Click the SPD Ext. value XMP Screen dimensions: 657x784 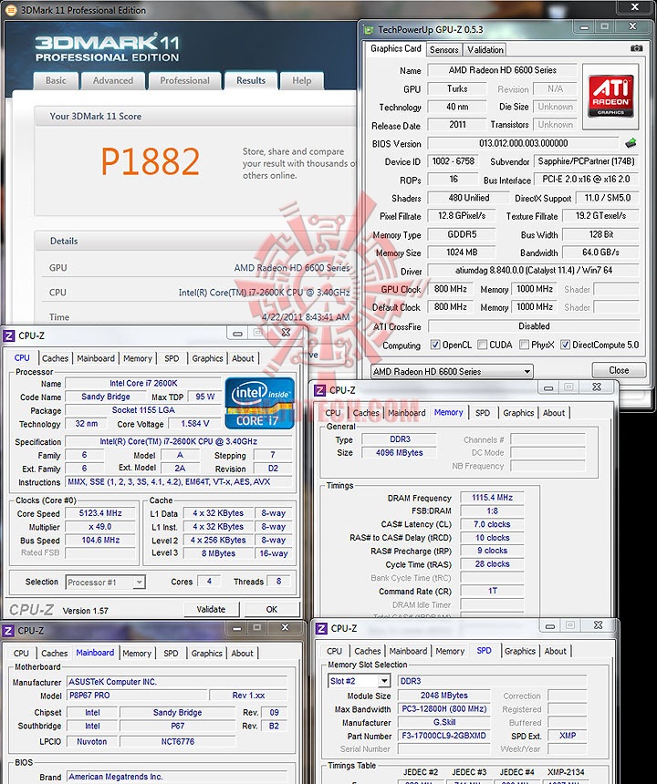click(x=567, y=736)
